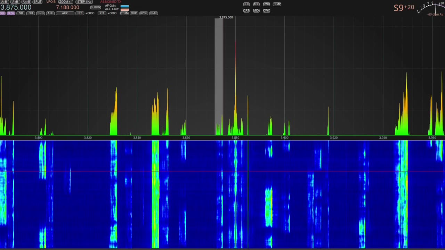Click the VFO A frequency 3.875.000
This screenshot has height=250, width=445.
[x=16, y=7]
